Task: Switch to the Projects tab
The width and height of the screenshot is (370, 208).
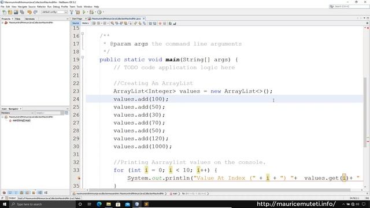Action: tap(6, 18)
